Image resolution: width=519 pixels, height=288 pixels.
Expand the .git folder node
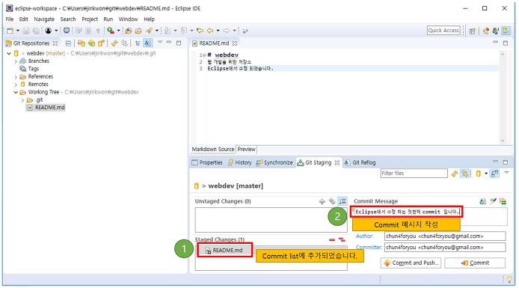pos(22,100)
